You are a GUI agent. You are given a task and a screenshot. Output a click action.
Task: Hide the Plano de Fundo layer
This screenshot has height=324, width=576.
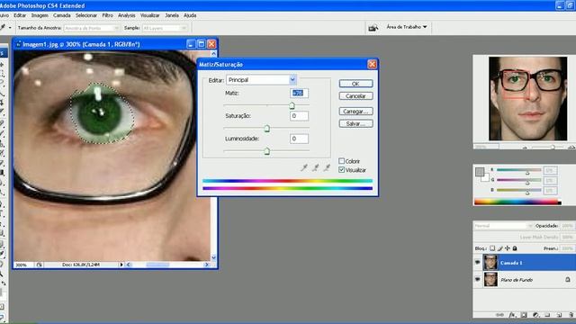(478, 280)
